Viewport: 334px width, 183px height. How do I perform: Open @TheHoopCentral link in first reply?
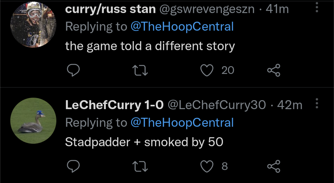[182, 27]
